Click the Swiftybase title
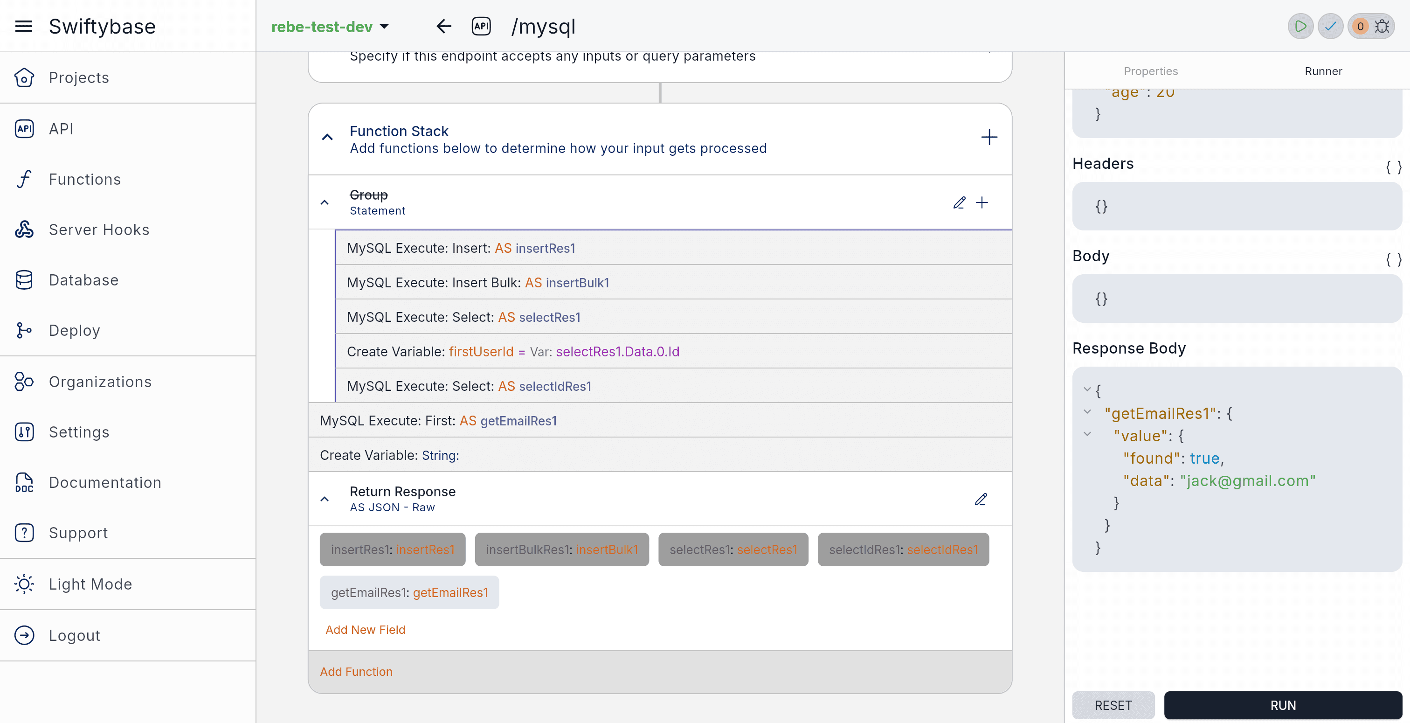This screenshot has width=1410, height=723. [x=102, y=26]
